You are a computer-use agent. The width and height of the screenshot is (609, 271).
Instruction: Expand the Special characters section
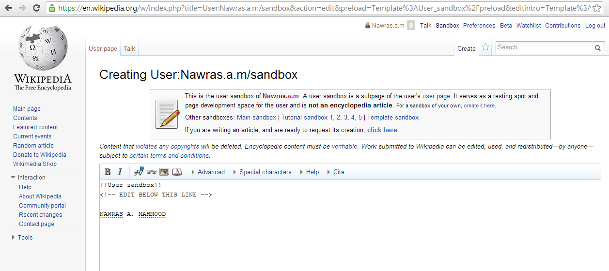tap(262, 172)
